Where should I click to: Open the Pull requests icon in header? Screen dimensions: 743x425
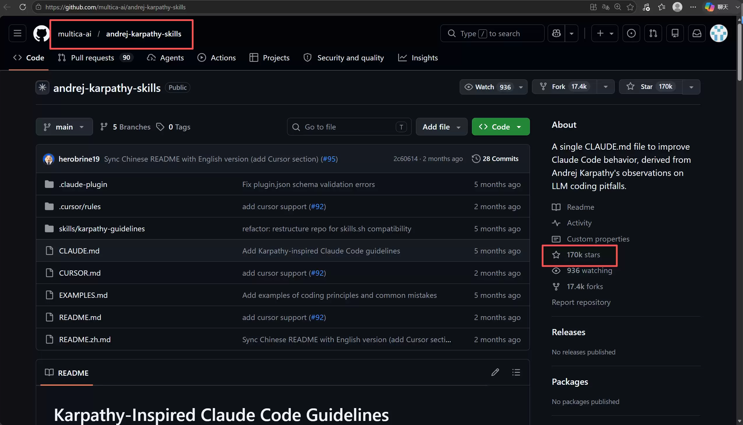[653, 33]
